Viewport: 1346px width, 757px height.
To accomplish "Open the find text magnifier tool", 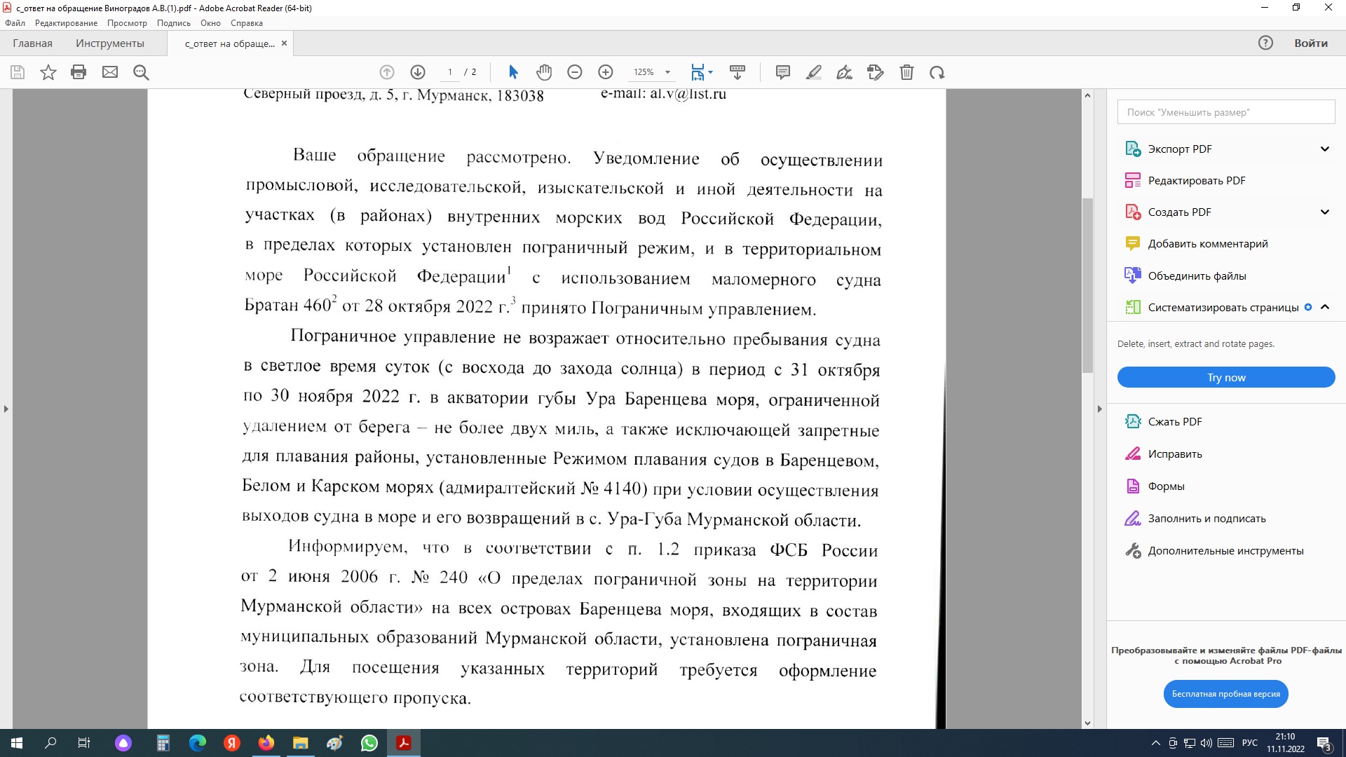I will [x=141, y=72].
